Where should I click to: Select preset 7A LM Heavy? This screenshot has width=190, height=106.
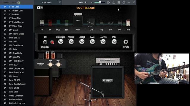click(x=17, y=76)
